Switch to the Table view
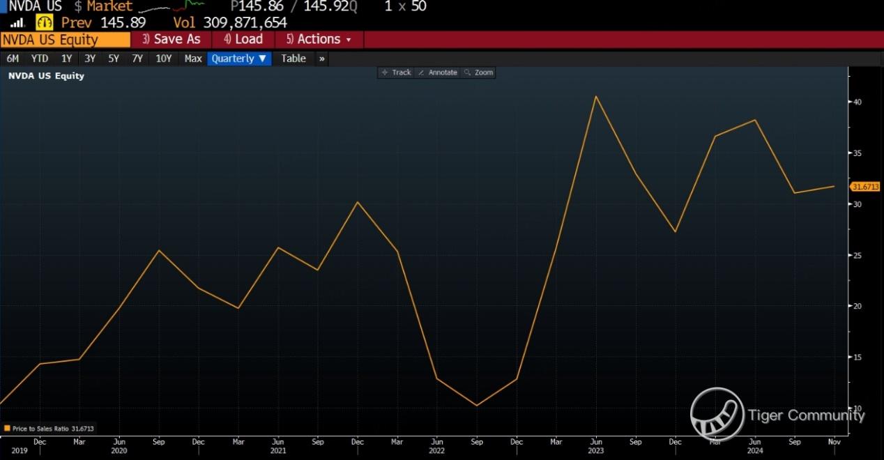Screen dimensions: 884x460 (x=294, y=59)
